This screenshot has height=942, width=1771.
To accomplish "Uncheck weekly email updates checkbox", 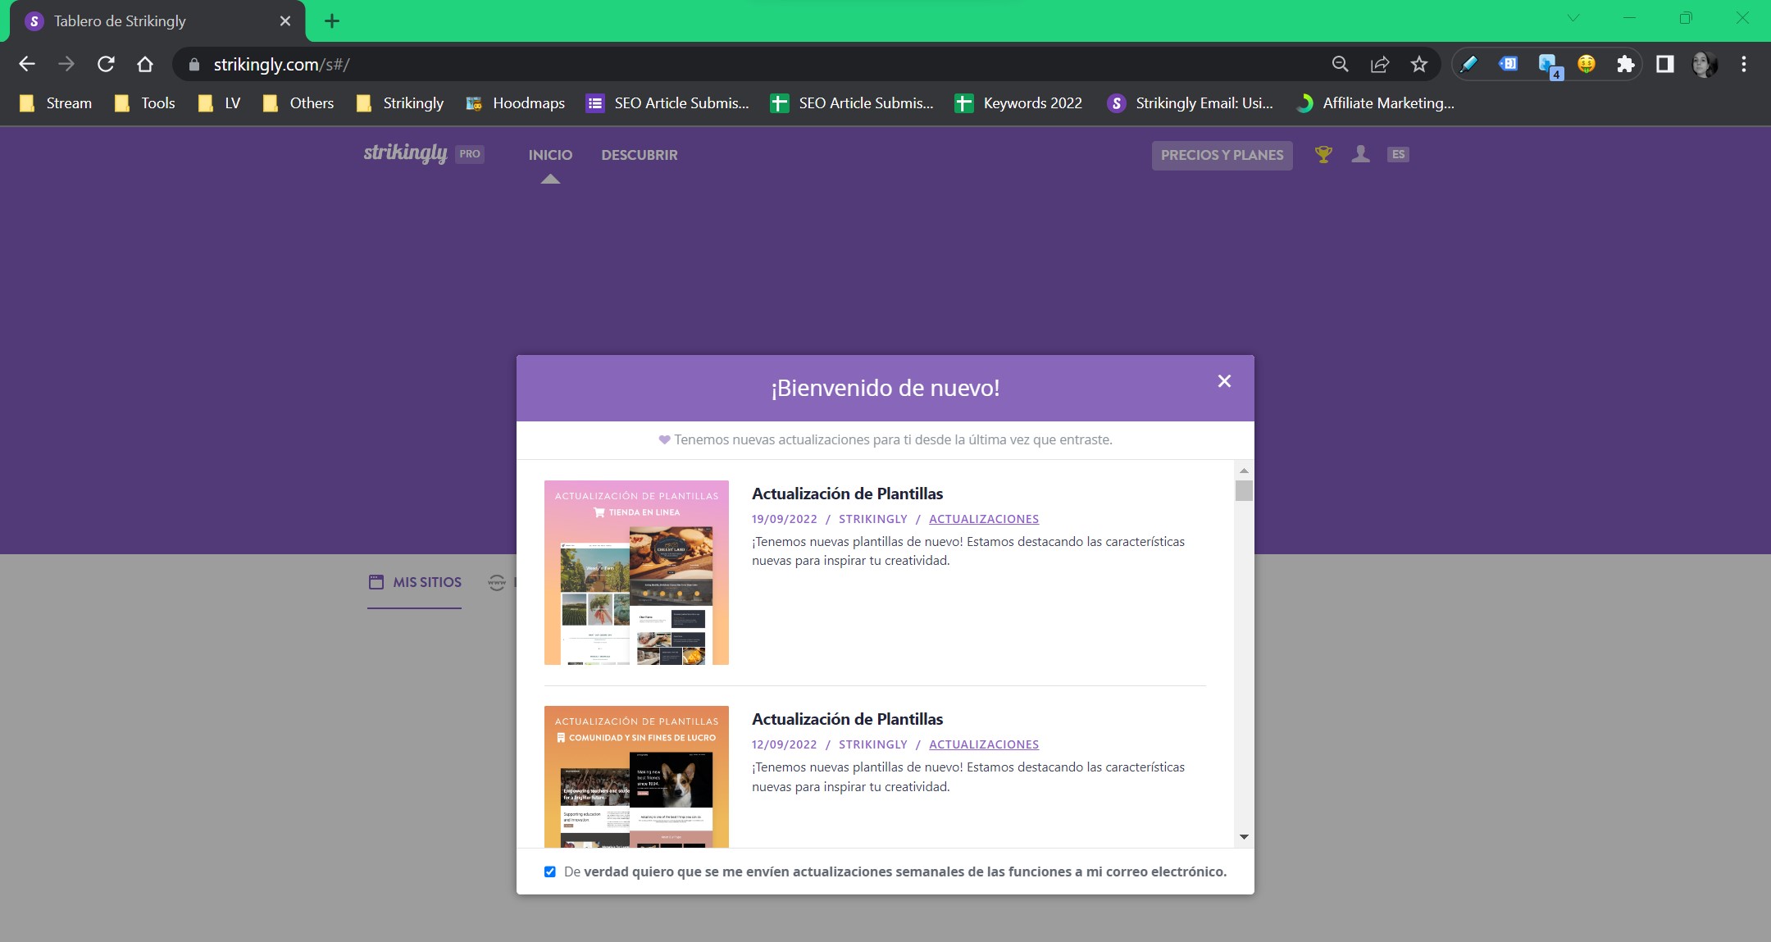I will point(550,871).
